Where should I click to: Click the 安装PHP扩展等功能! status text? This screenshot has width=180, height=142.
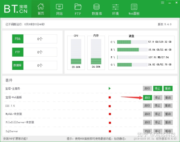(x=15, y=139)
